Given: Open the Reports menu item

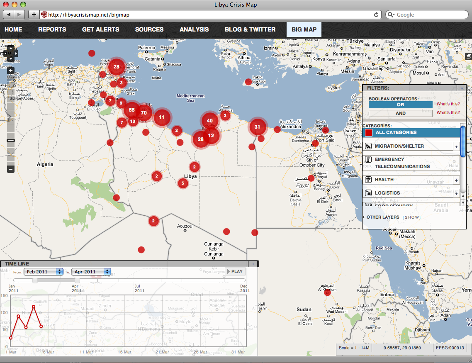Looking at the screenshot, I should point(52,29).
